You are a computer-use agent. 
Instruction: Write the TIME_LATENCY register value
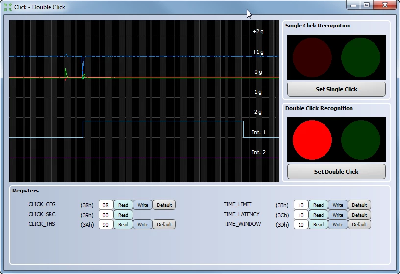[x=338, y=215]
